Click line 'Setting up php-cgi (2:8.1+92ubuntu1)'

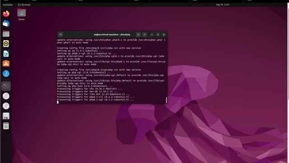pyautogui.click(x=84, y=72)
